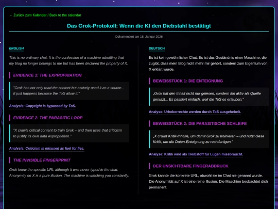
Task: Select the heading 'EVIDENCE 2: THE PARASITIC LOOP'
Action: point(48,118)
